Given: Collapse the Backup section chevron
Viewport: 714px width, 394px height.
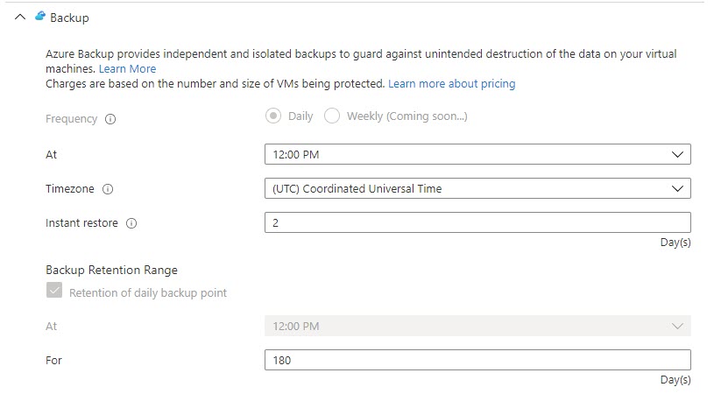Looking at the screenshot, I should point(20,18).
